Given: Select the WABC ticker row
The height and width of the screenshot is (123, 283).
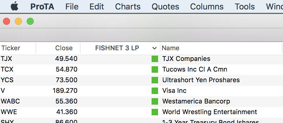Looking at the screenshot, I should click(x=10, y=101).
